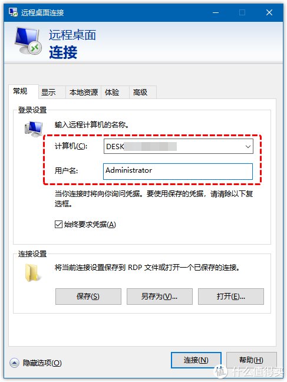Click the round arrow icon beside 隐藏选项(O)
The width and height of the screenshot is (287, 382).
pos(14,363)
